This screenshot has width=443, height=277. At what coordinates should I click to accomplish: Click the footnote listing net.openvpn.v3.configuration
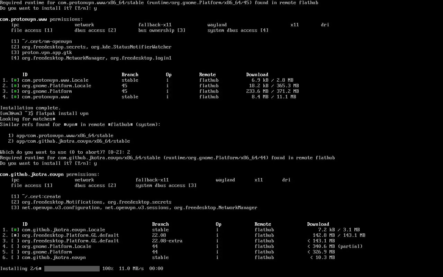134,208
